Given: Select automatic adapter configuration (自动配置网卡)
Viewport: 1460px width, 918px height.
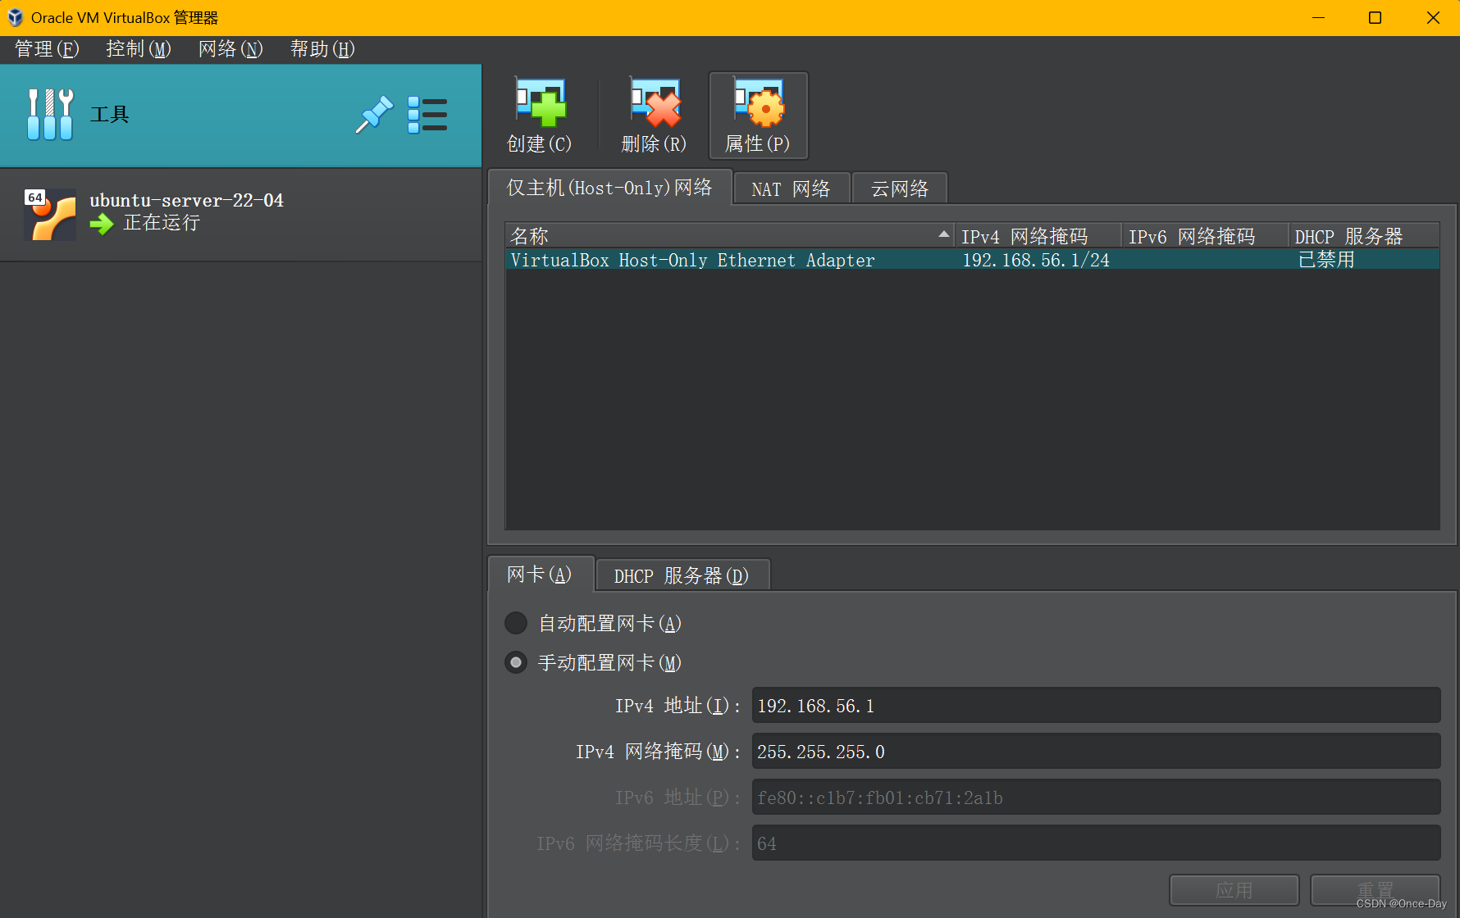Looking at the screenshot, I should [x=516, y=624].
